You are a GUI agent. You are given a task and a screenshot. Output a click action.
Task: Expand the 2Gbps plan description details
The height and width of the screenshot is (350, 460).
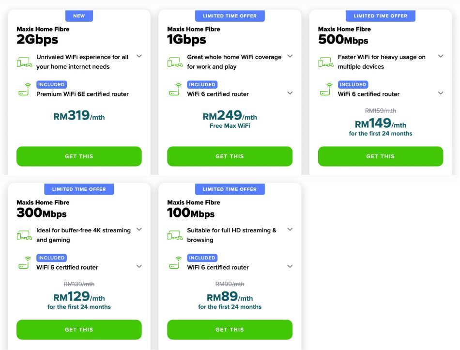[139, 56]
